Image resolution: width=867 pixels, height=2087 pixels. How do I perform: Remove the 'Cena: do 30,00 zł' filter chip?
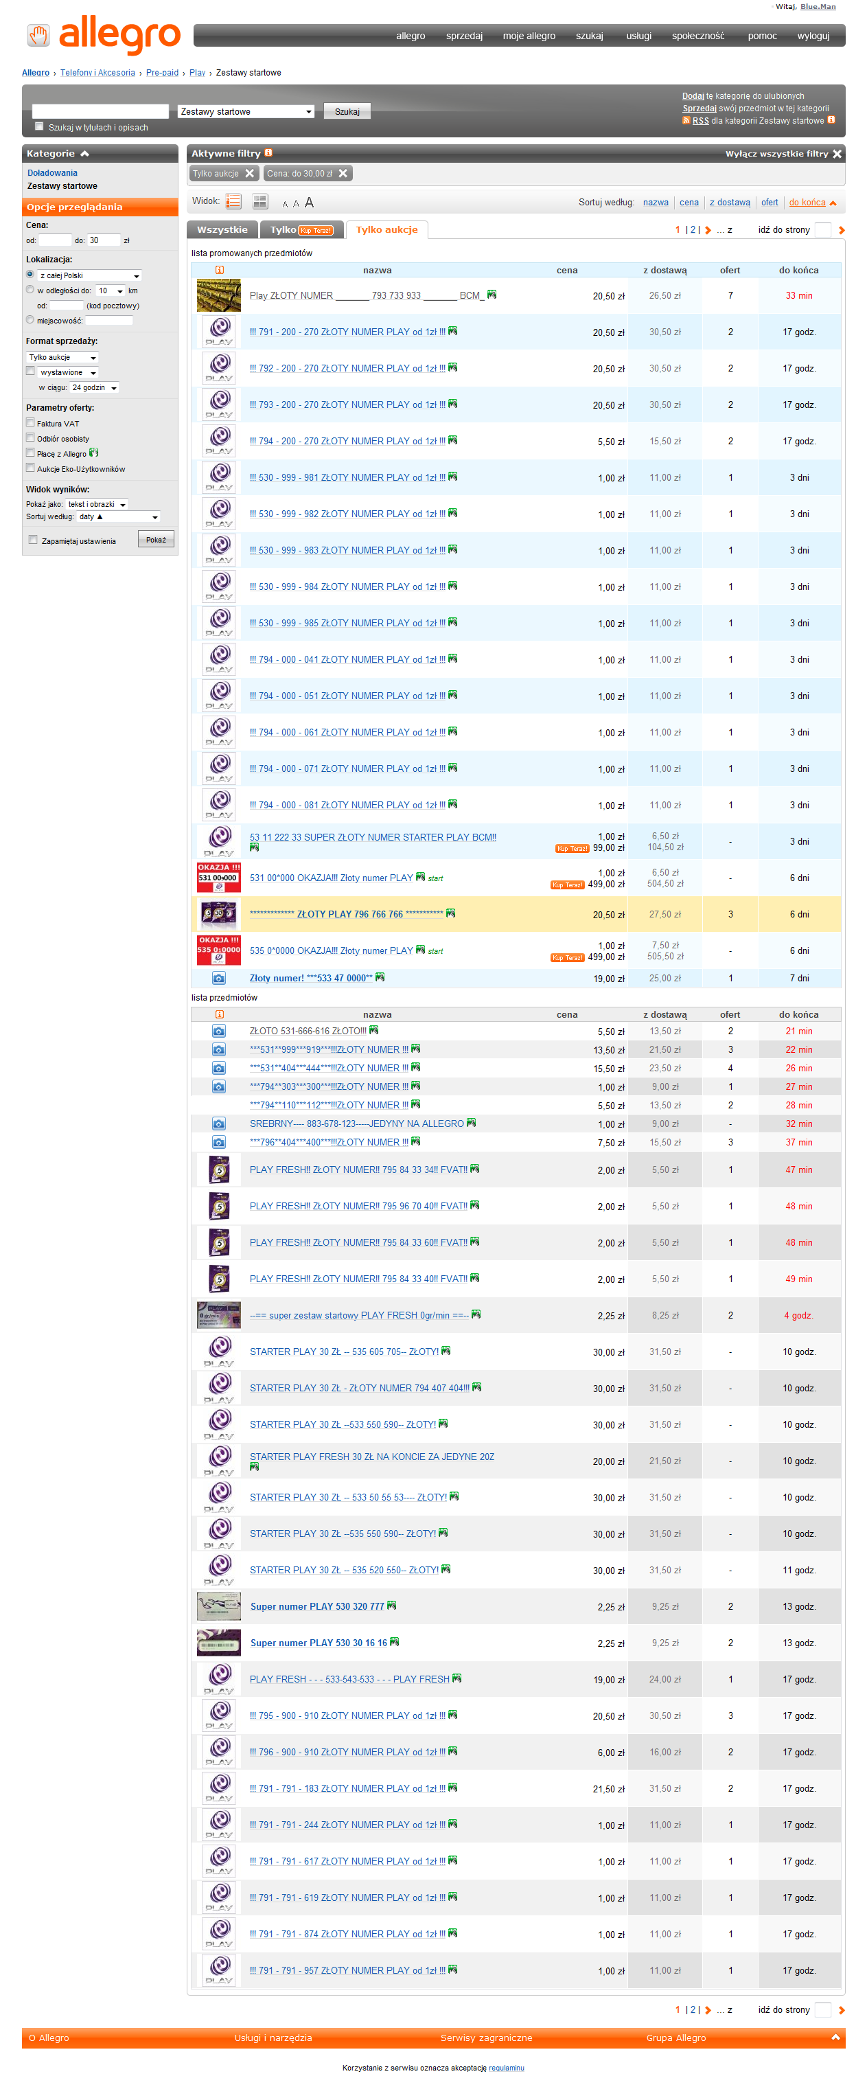(343, 173)
